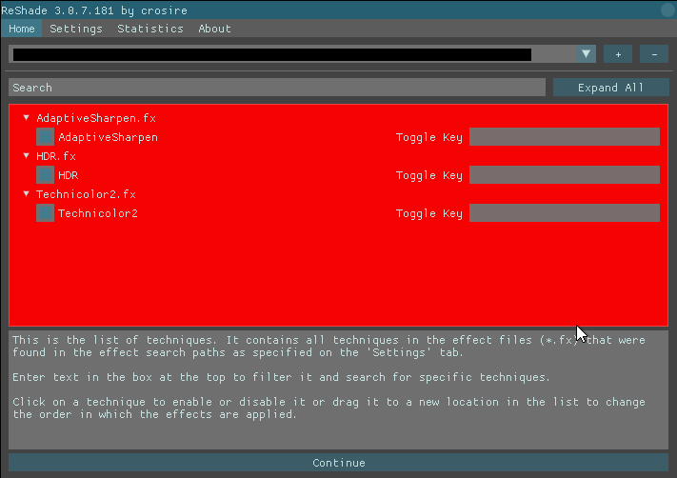Image resolution: width=677 pixels, height=478 pixels.
Task: Collapse the HDR.fx tree node
Action: 27,156
